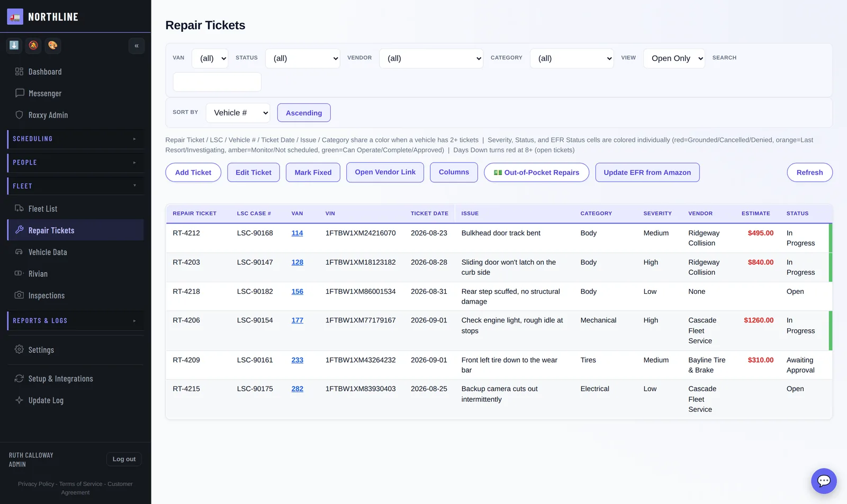Viewport: 847px width, 504px height.
Task: Click the Severity column header
Action: (657, 213)
